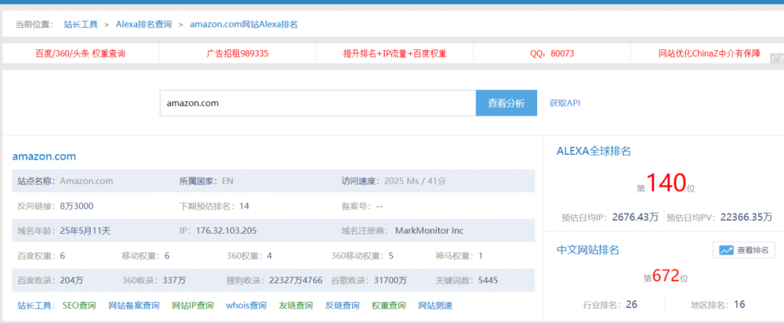Click the 360移动权重 value 5

pos(391,256)
